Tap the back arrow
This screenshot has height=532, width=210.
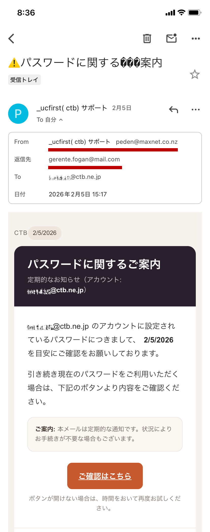tap(11, 39)
